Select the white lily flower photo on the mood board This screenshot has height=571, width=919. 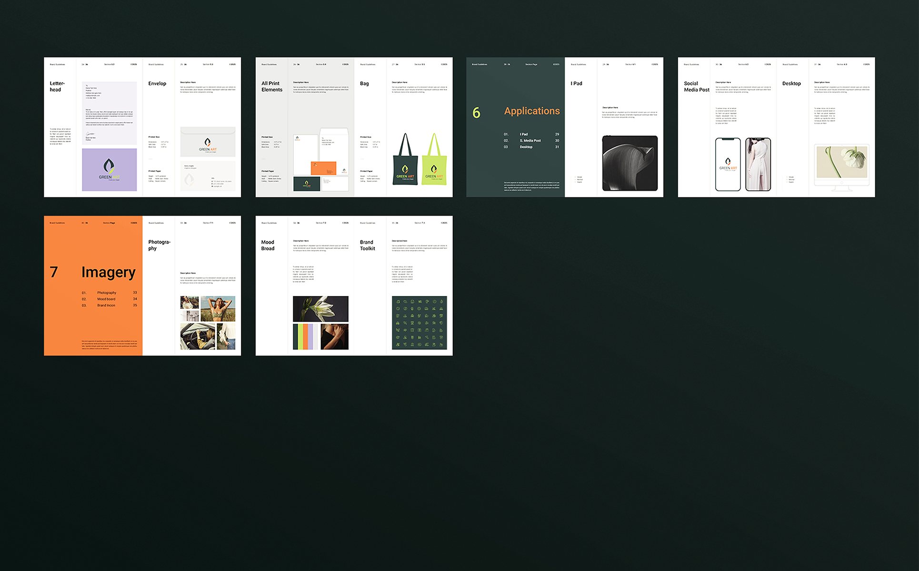pyautogui.click(x=320, y=308)
